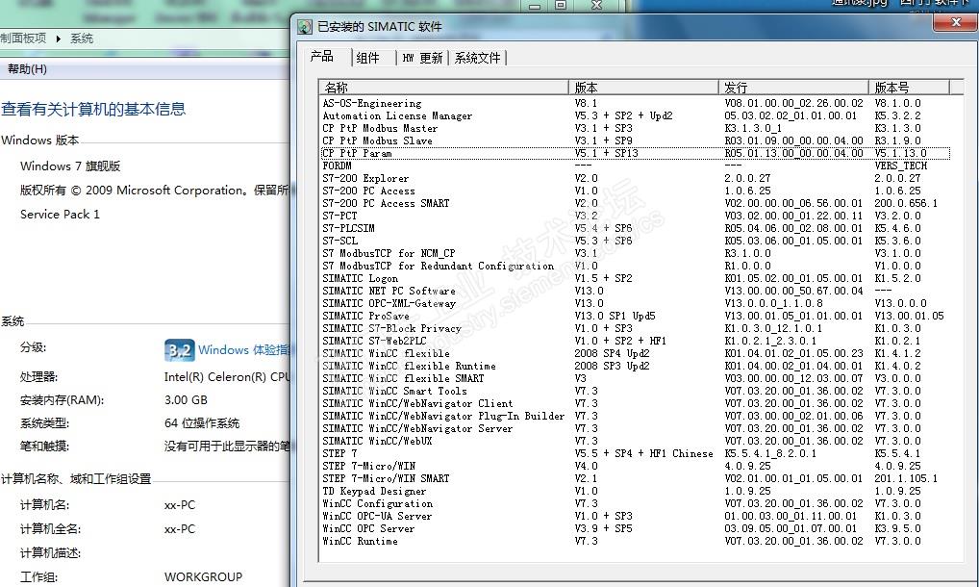Click the WORKGROUP value in system window
This screenshot has height=587, width=979.
[203, 577]
